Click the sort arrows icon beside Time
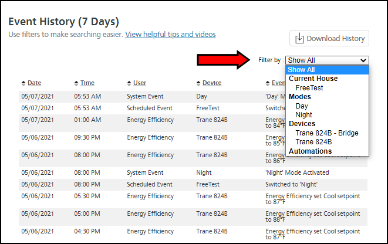 [x=76, y=83]
